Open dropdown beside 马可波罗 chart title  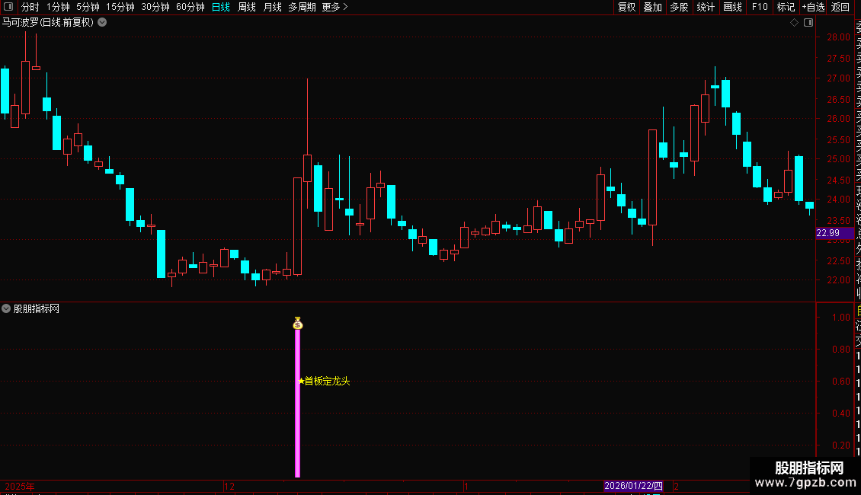pyautogui.click(x=102, y=23)
